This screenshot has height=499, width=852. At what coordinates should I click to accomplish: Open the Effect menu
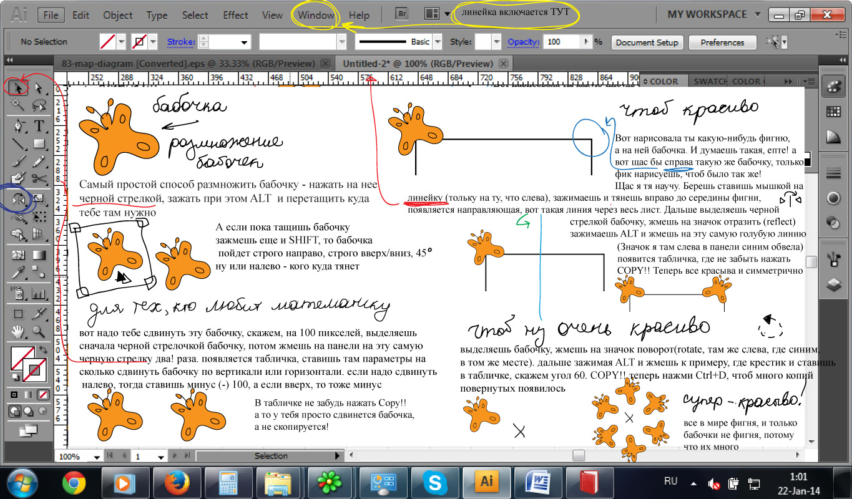(x=235, y=15)
